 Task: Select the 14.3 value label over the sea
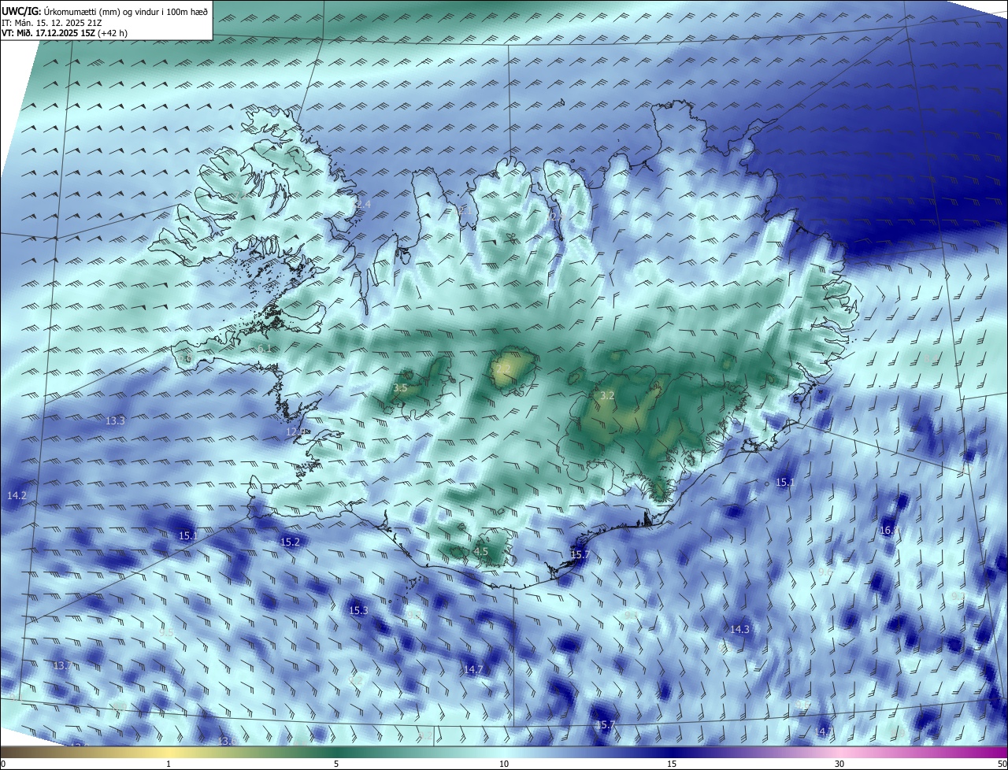pyautogui.click(x=739, y=629)
